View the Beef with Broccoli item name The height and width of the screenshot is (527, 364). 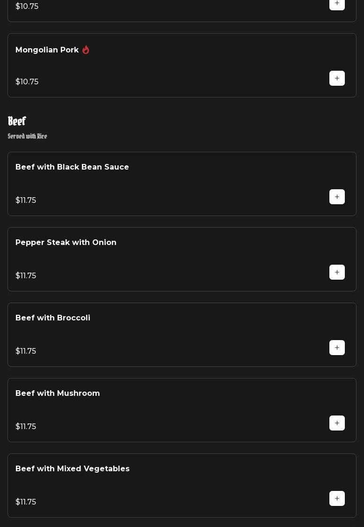click(x=53, y=318)
